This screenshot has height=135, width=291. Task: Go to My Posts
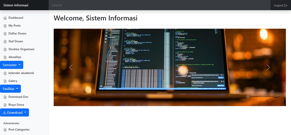pyautogui.click(x=15, y=26)
